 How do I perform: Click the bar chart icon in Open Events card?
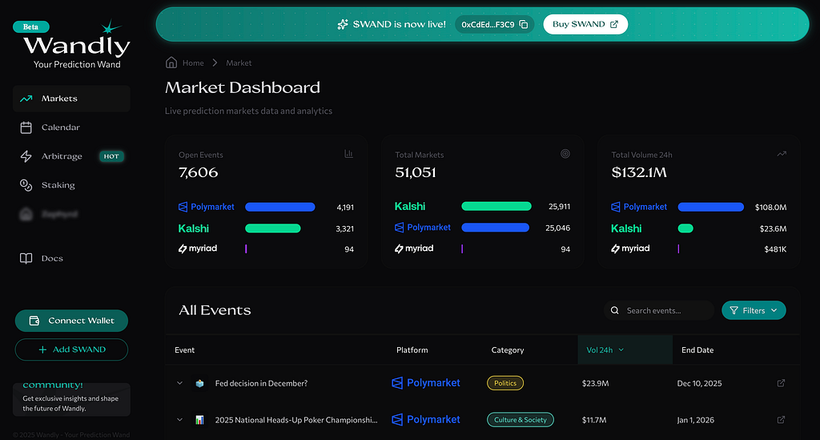click(349, 154)
